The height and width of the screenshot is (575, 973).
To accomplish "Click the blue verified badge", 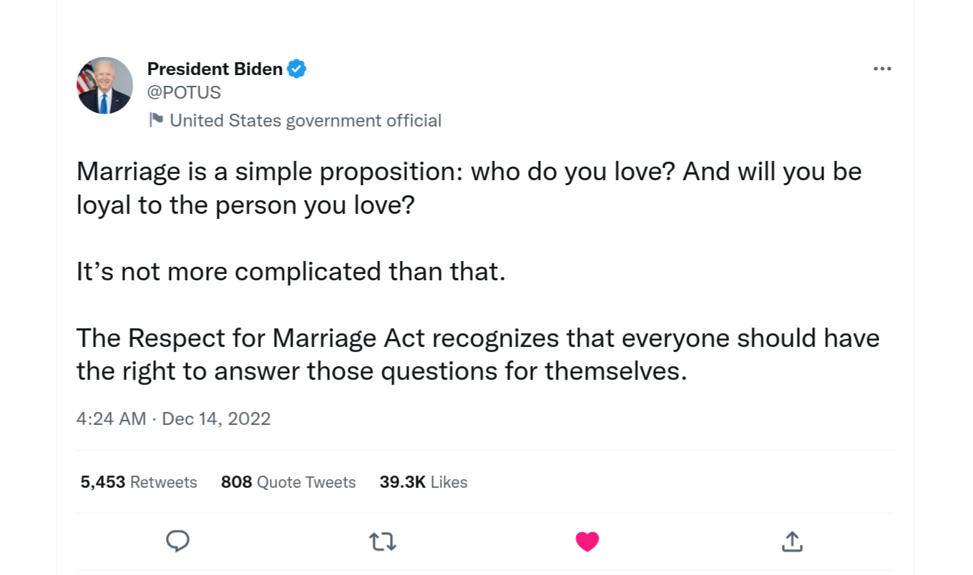I will pyautogui.click(x=297, y=69).
